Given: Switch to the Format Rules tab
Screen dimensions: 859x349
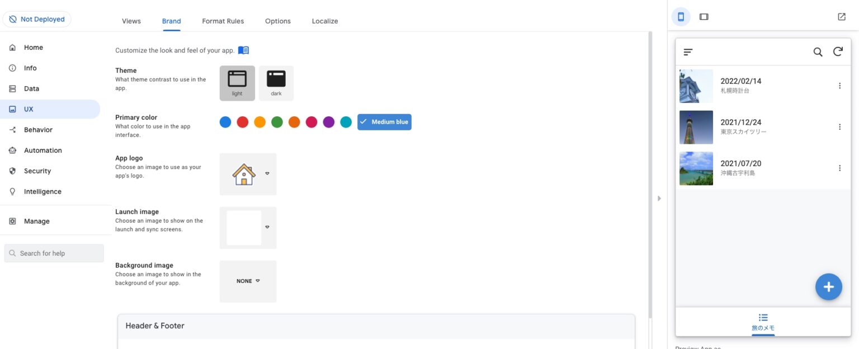Looking at the screenshot, I should (x=223, y=21).
